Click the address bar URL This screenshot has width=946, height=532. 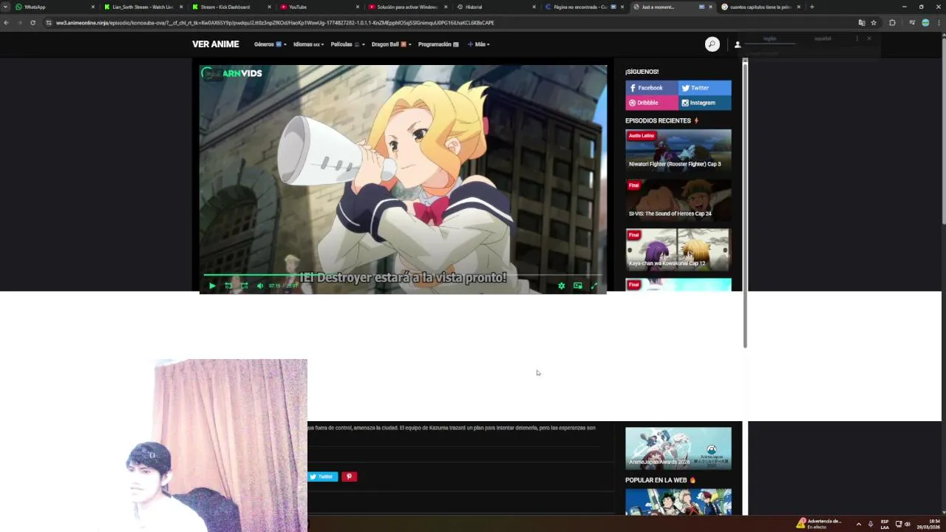[x=275, y=22]
